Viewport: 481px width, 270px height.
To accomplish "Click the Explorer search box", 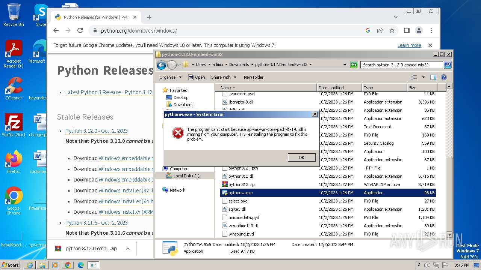I will (x=402, y=65).
